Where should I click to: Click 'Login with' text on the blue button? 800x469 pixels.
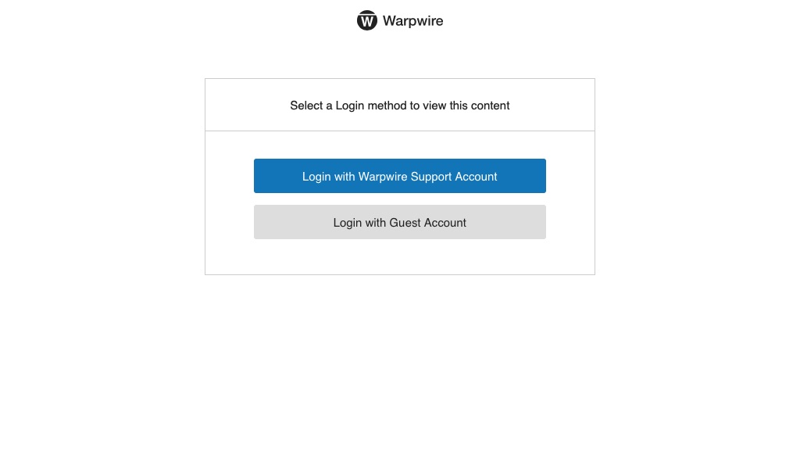pyautogui.click(x=328, y=177)
